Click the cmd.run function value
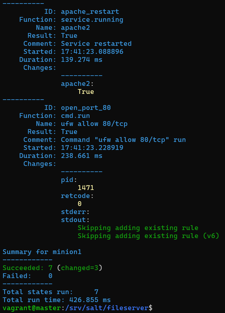The width and height of the screenshot is (225, 313). [75, 116]
